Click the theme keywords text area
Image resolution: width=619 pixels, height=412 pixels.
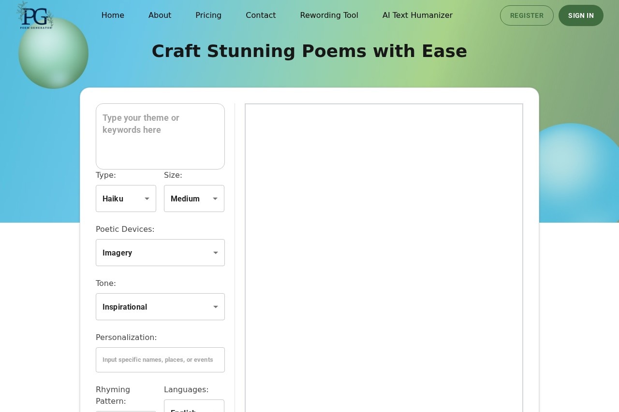click(160, 136)
